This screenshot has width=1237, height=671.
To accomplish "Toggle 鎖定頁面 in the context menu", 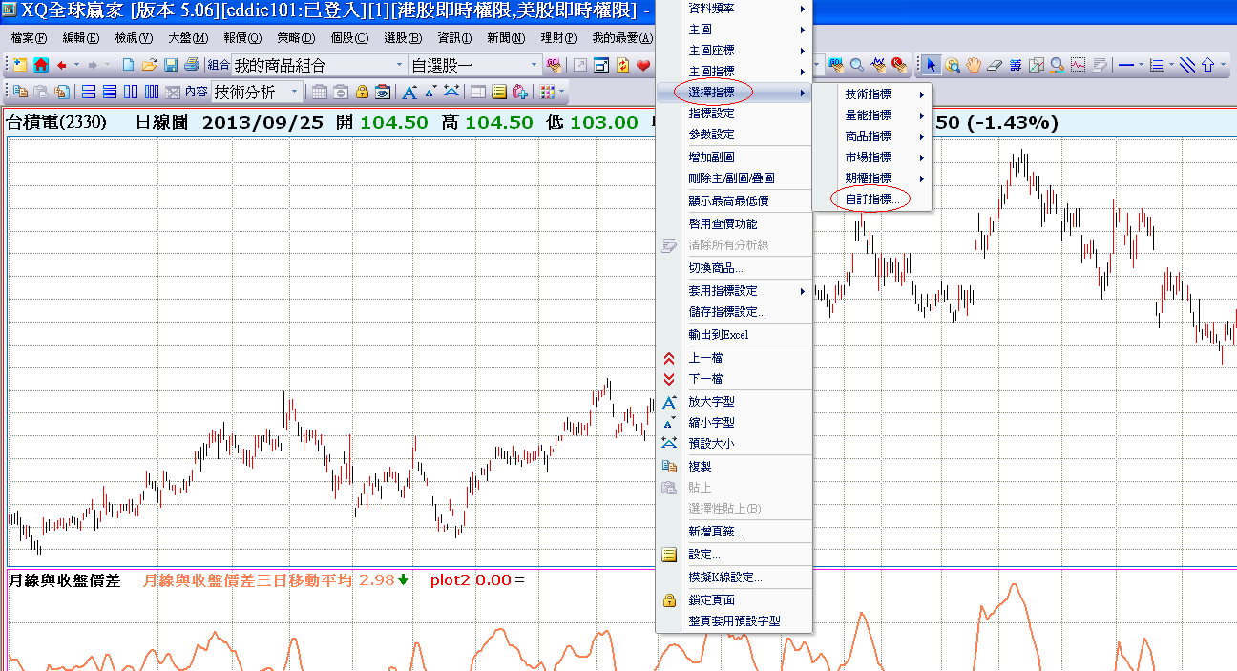I will 712,599.
